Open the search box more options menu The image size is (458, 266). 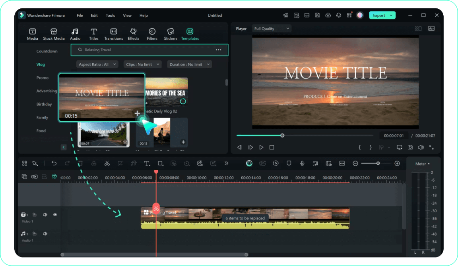(219, 50)
